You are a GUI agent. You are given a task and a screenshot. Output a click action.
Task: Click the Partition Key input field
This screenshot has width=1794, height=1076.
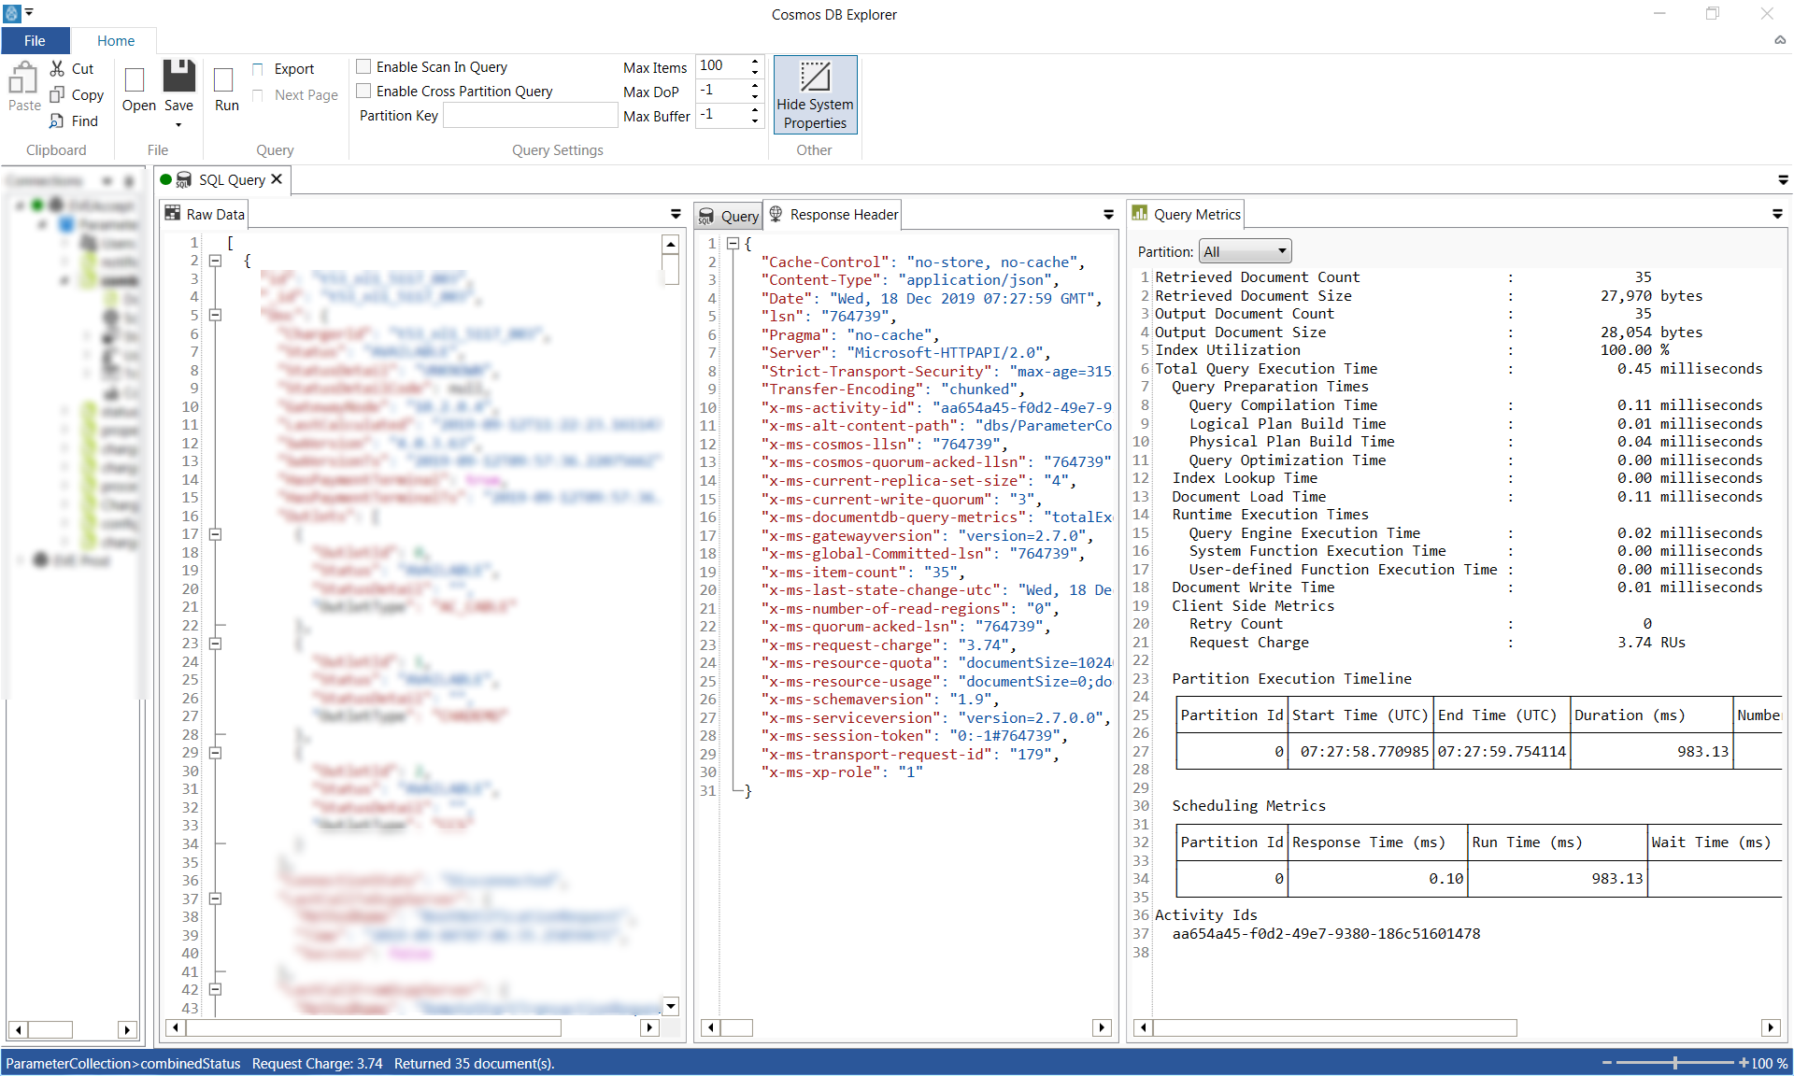coord(530,116)
